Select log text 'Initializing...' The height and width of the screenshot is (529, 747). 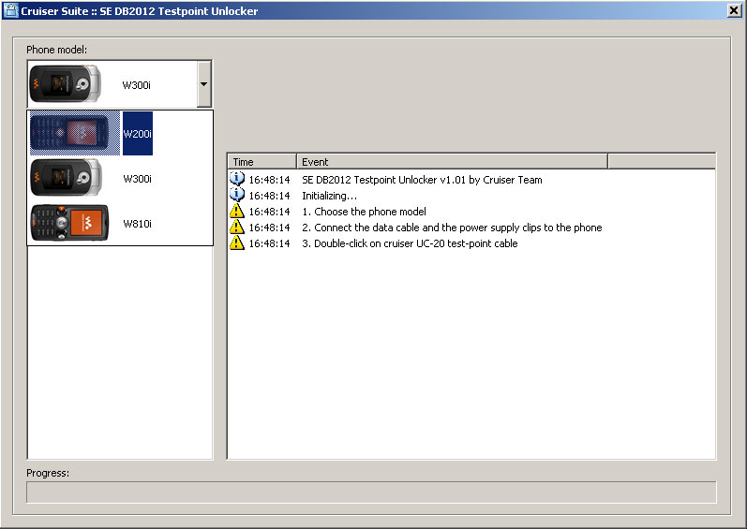coord(329,196)
